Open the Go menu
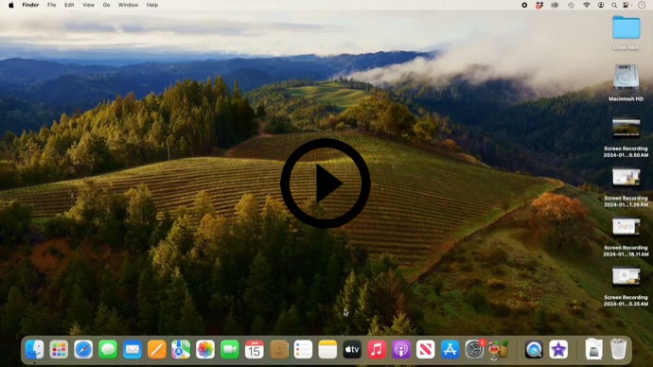The width and height of the screenshot is (653, 367). 106,5
